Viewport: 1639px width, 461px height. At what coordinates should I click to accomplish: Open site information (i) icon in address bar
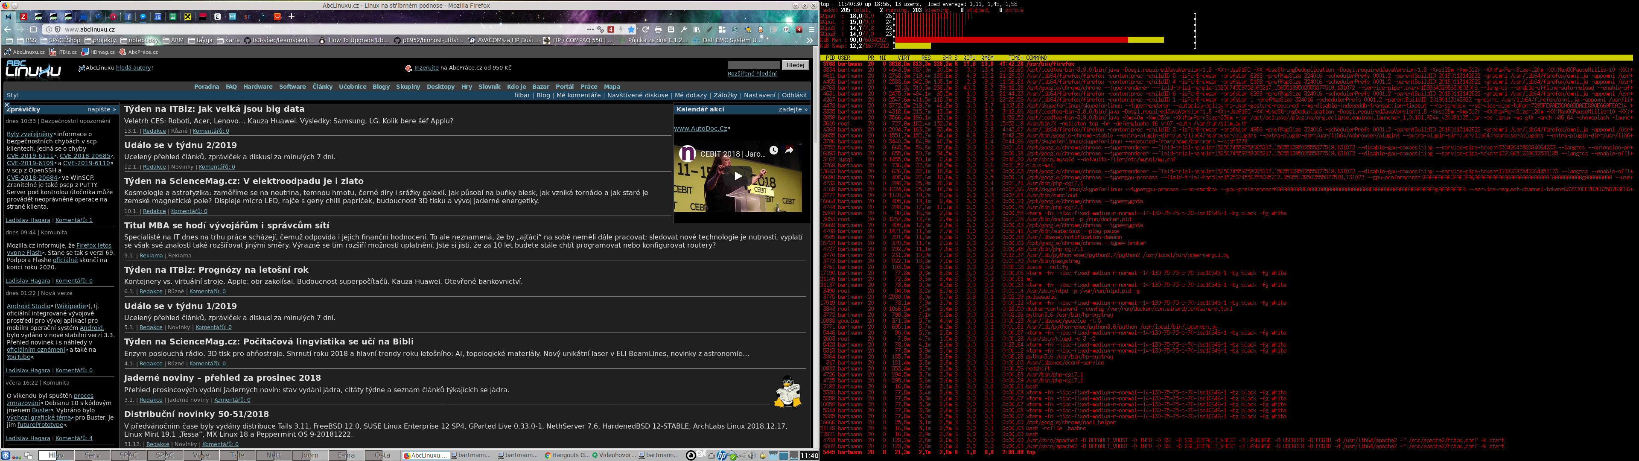tap(49, 29)
